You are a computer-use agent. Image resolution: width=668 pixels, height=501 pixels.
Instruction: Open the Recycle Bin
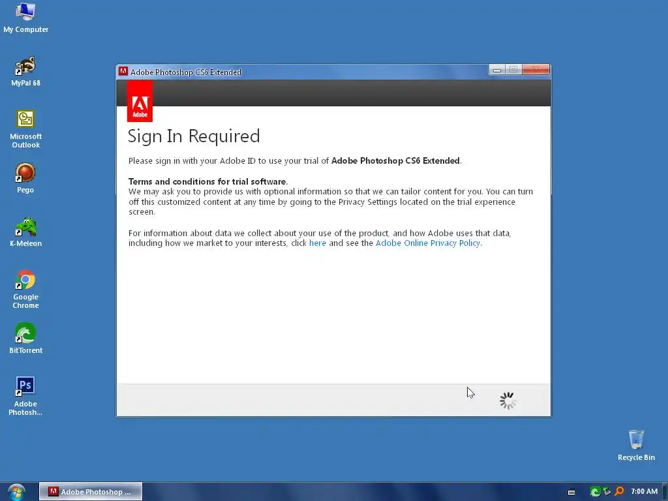(636, 445)
